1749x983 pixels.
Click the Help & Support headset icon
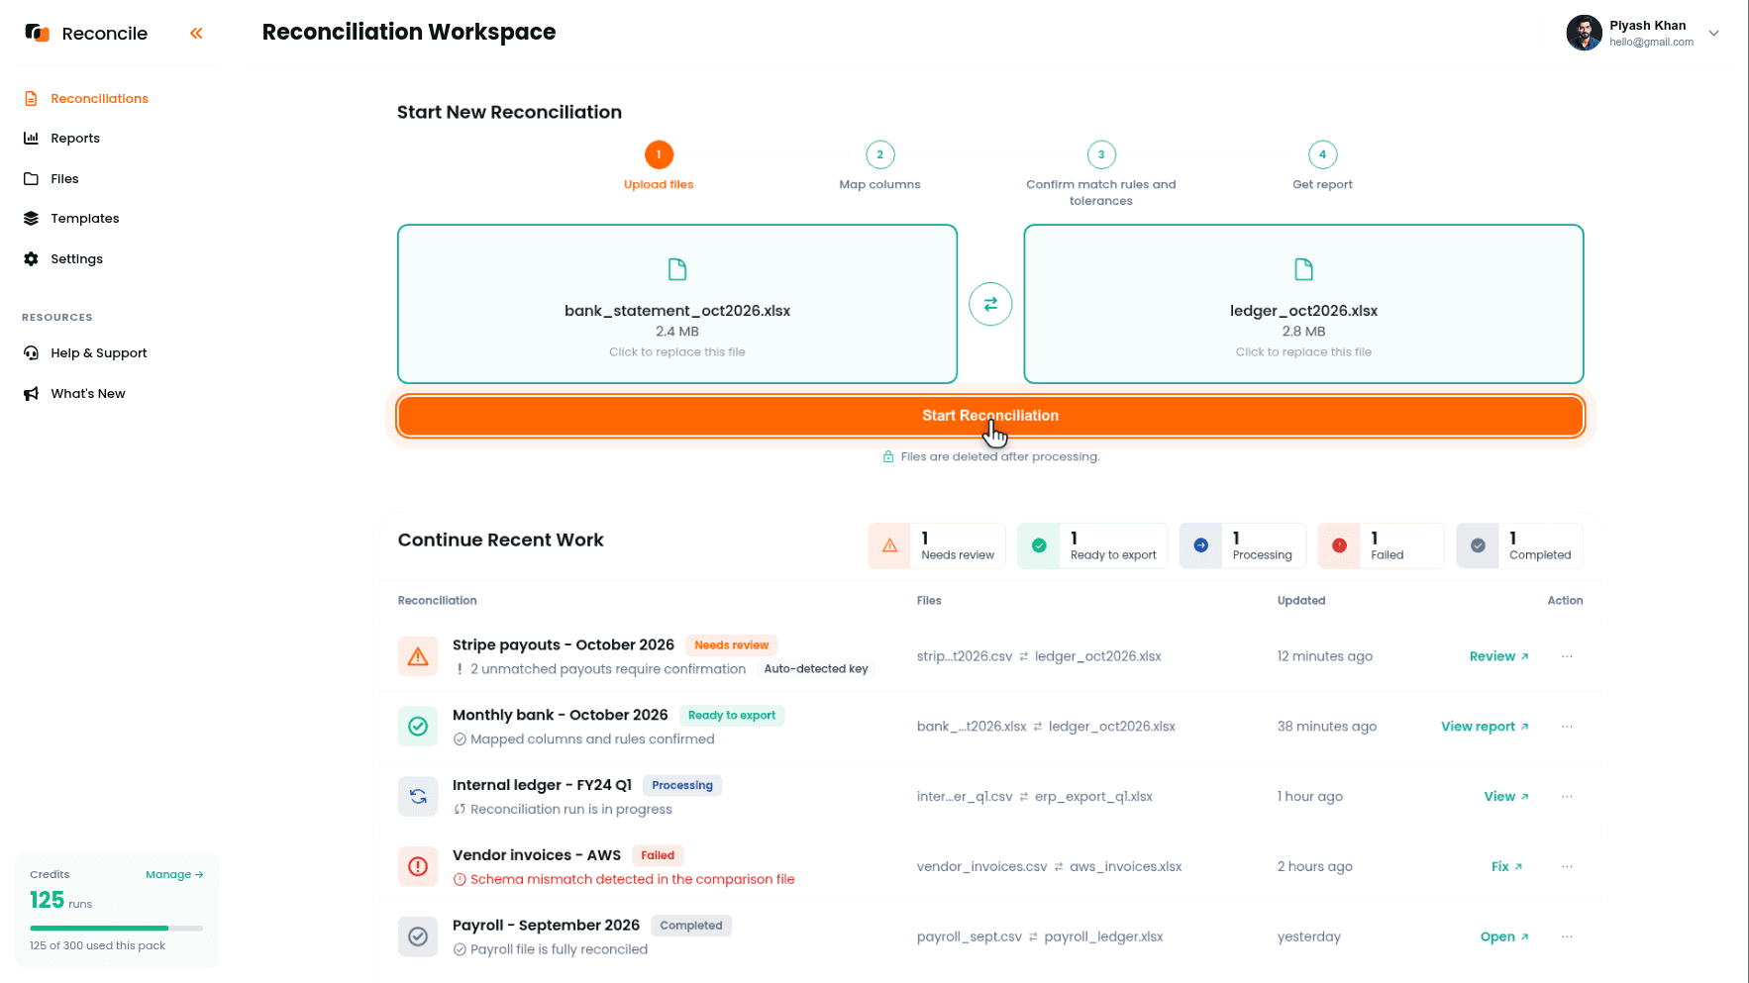pos(31,353)
